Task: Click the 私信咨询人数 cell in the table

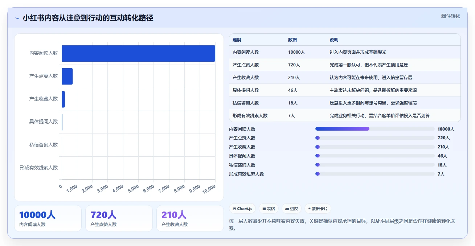Action: (246, 103)
